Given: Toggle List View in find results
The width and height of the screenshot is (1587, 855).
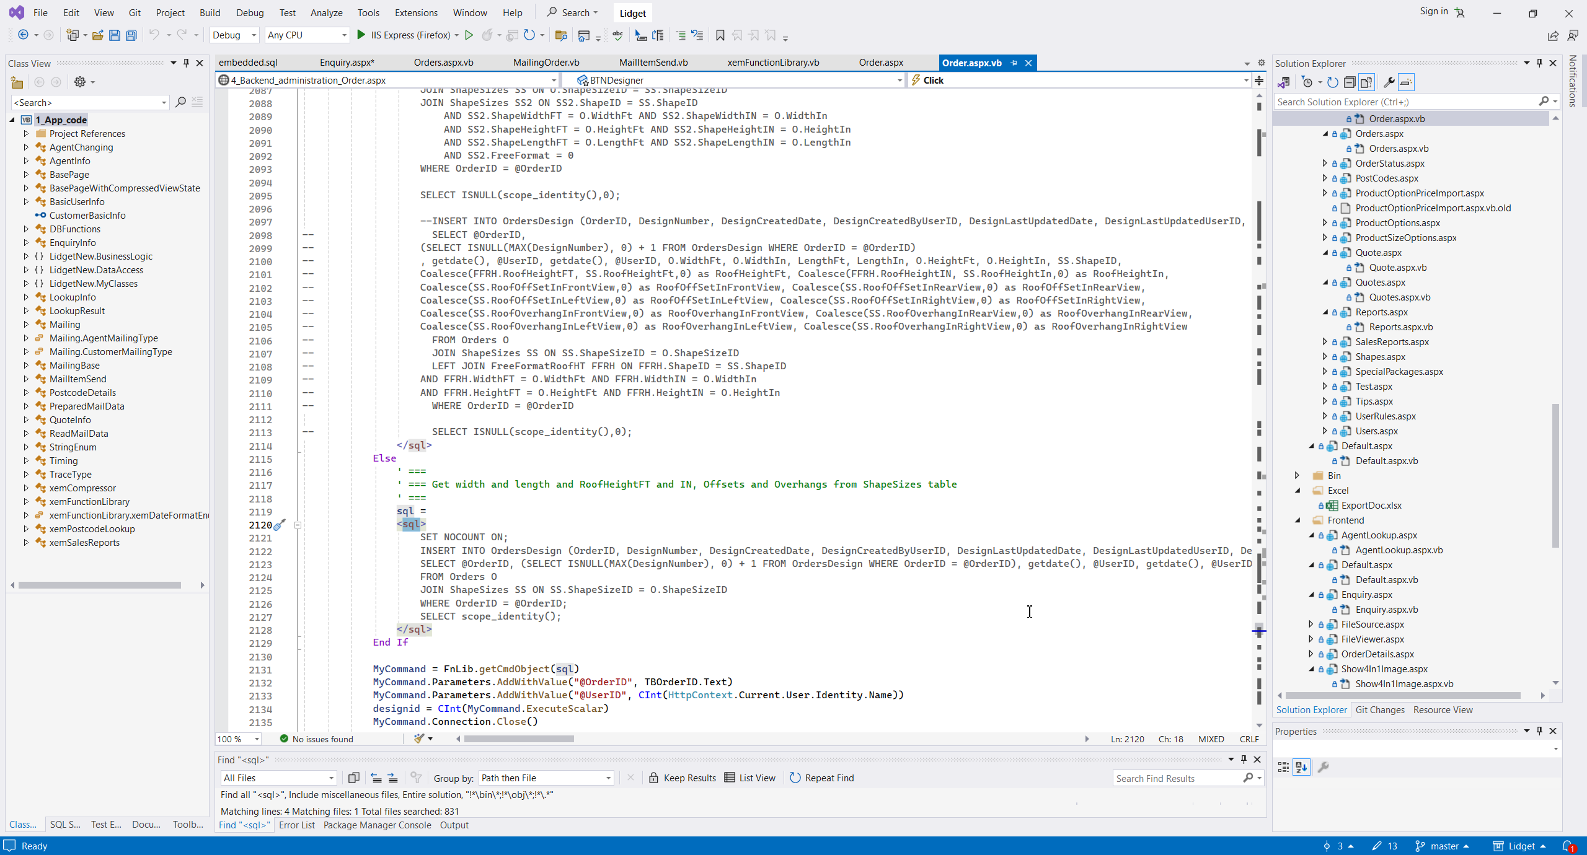Looking at the screenshot, I should tap(749, 778).
